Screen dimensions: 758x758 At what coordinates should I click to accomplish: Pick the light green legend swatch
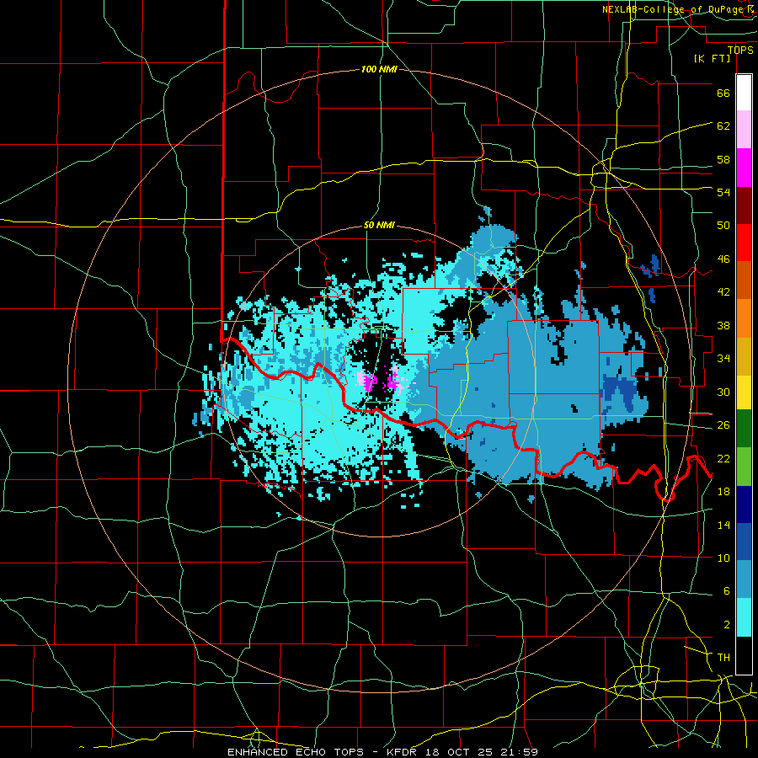click(x=744, y=467)
